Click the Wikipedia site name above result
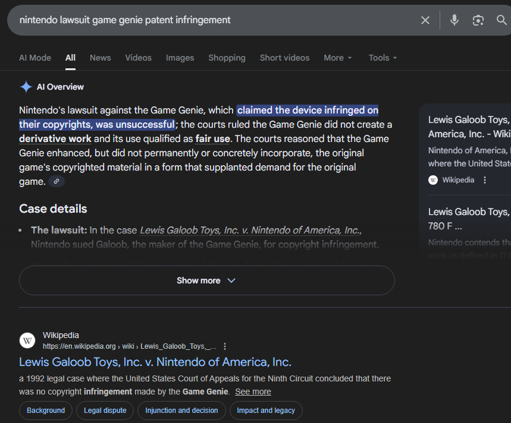This screenshot has width=511, height=423. click(x=61, y=335)
